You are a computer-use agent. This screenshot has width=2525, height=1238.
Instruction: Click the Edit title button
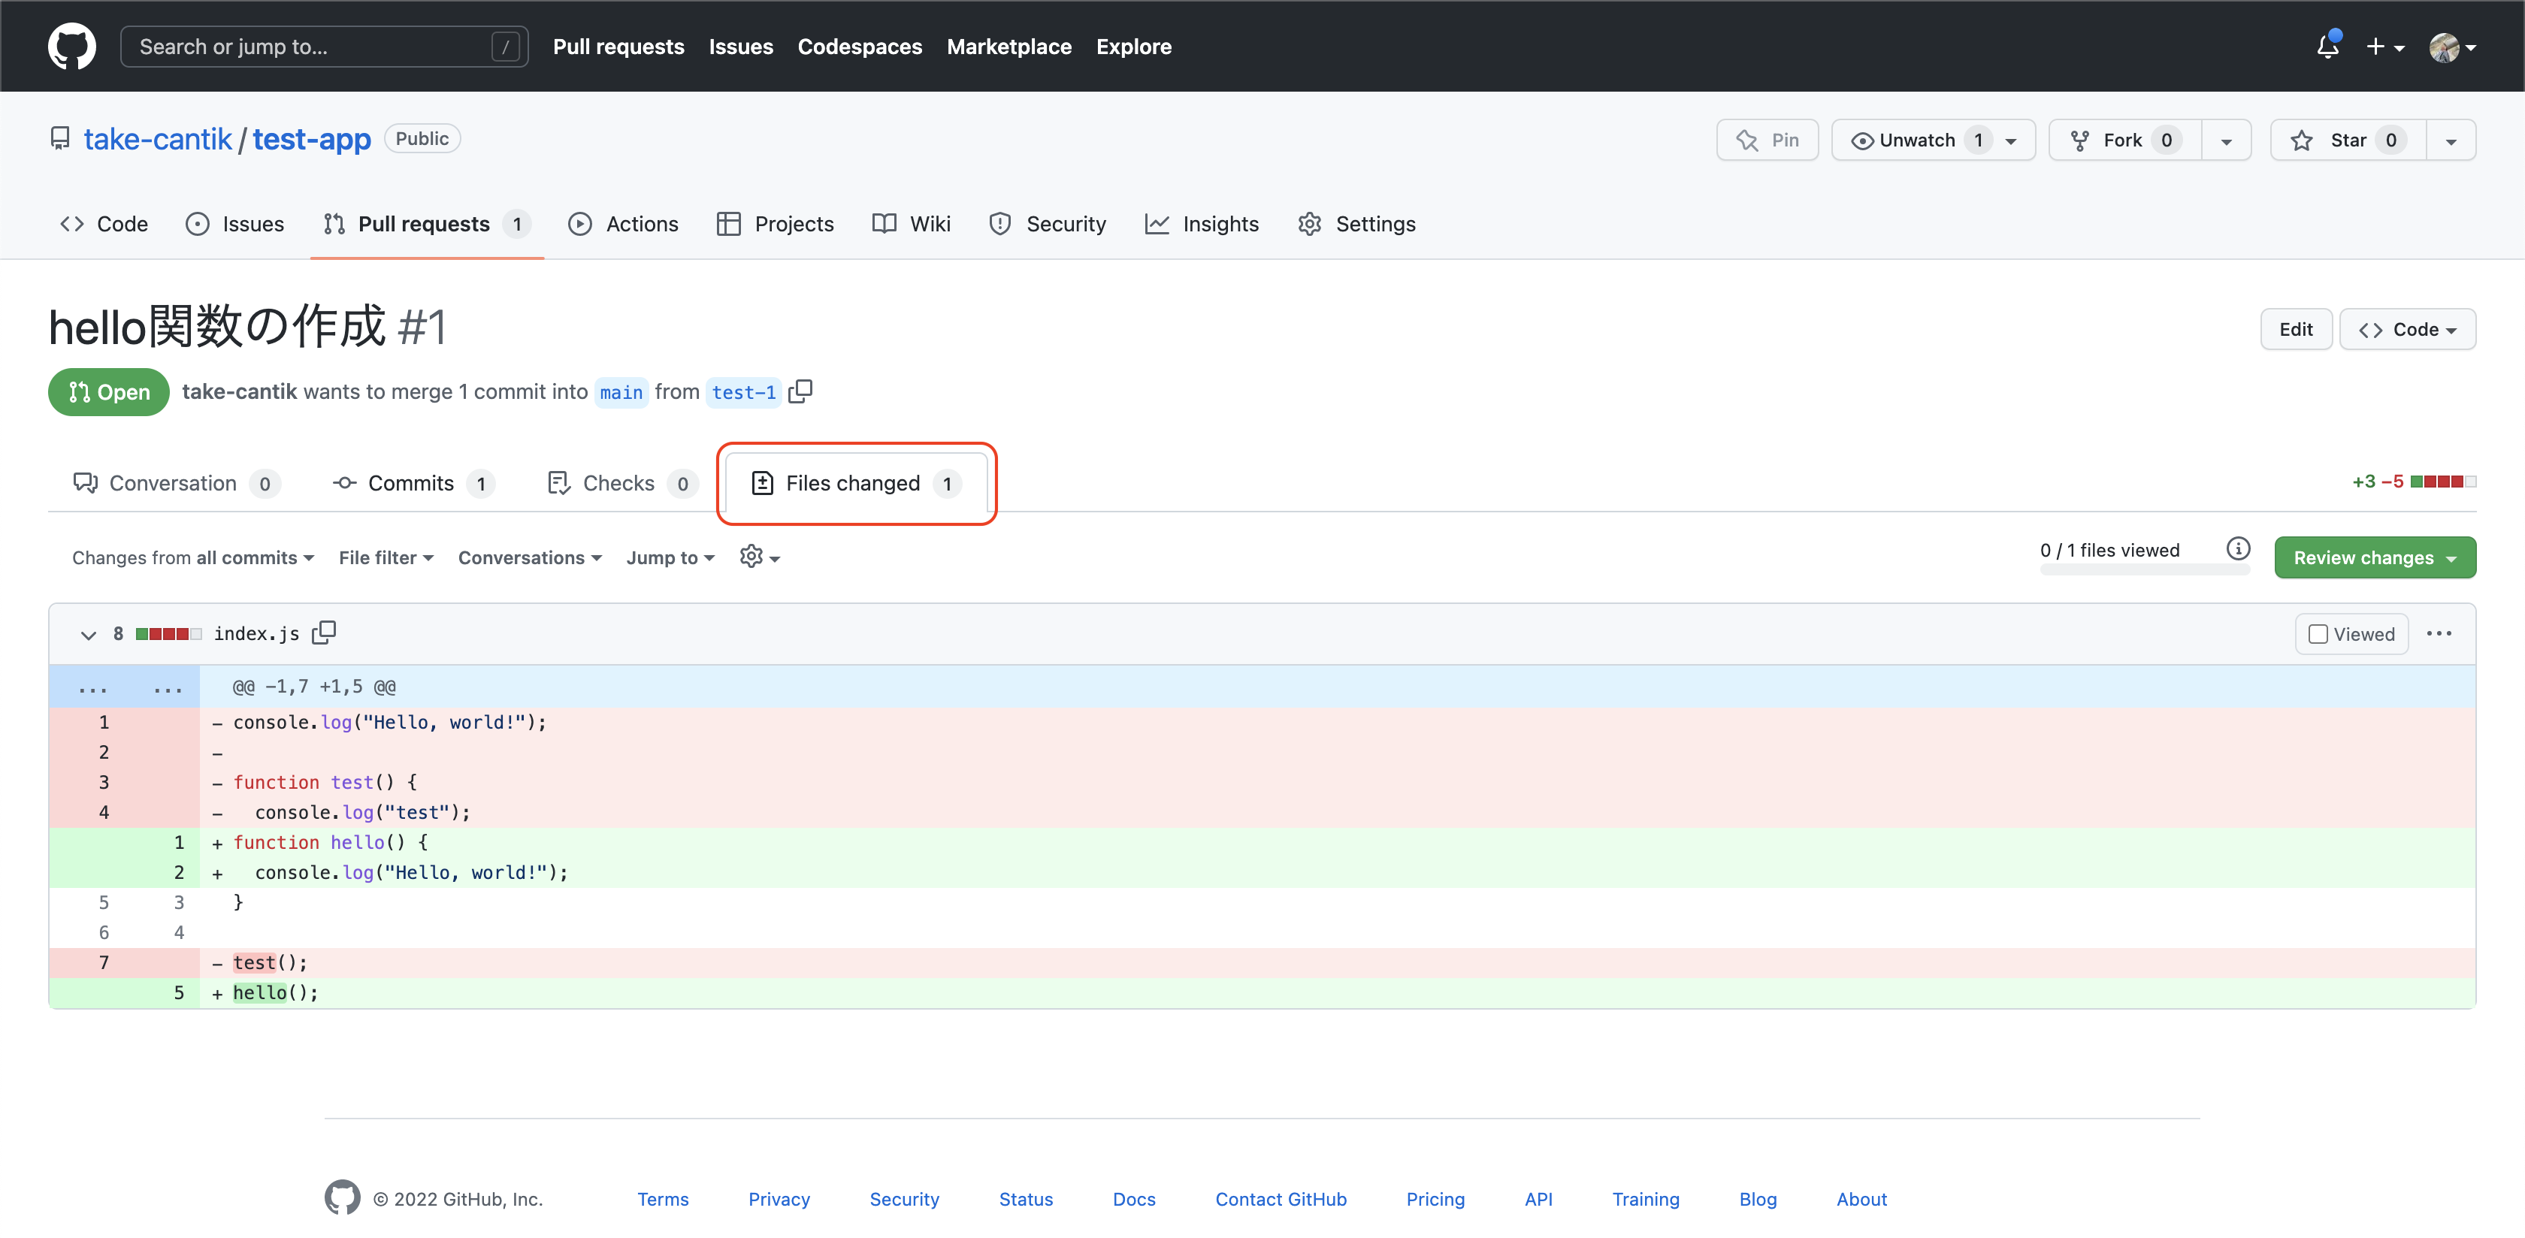click(x=2294, y=329)
